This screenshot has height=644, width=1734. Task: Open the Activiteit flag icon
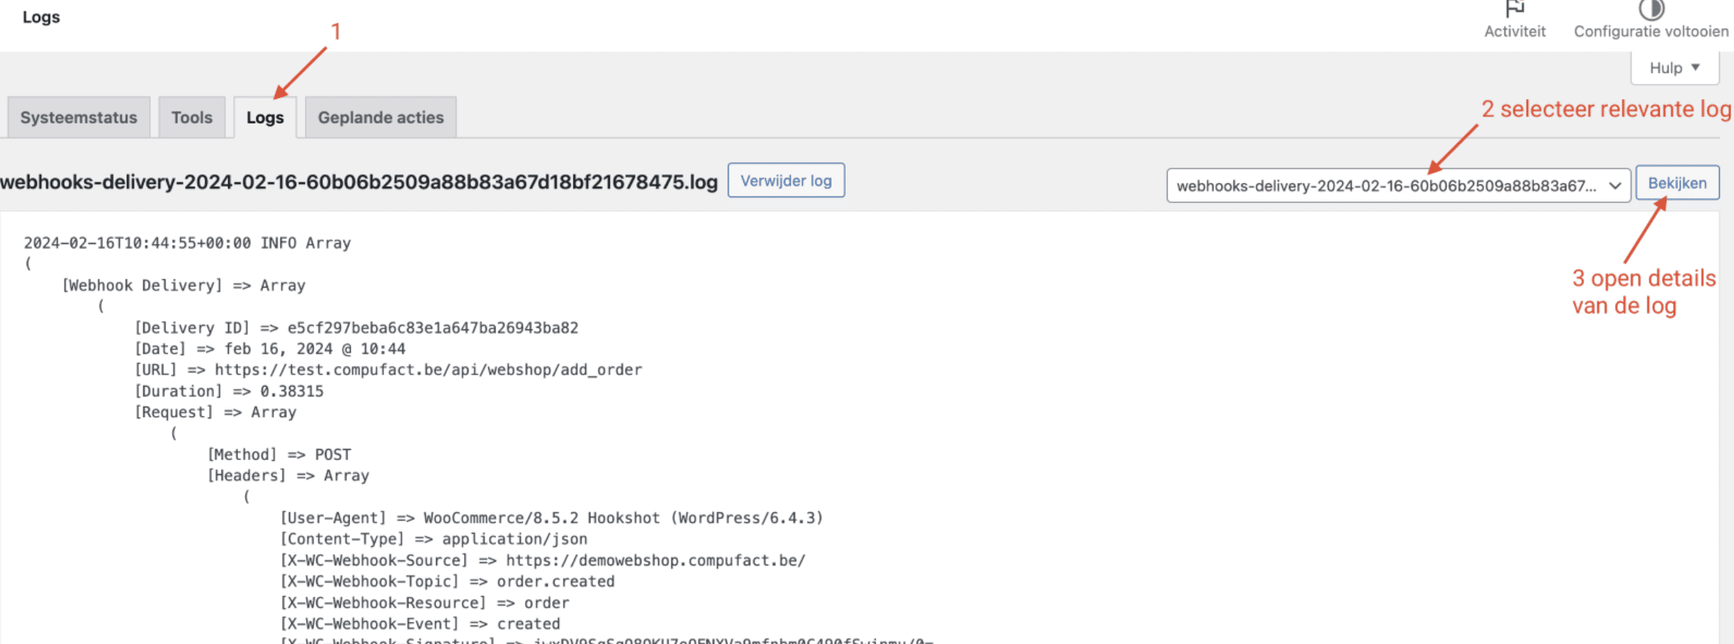[1515, 9]
